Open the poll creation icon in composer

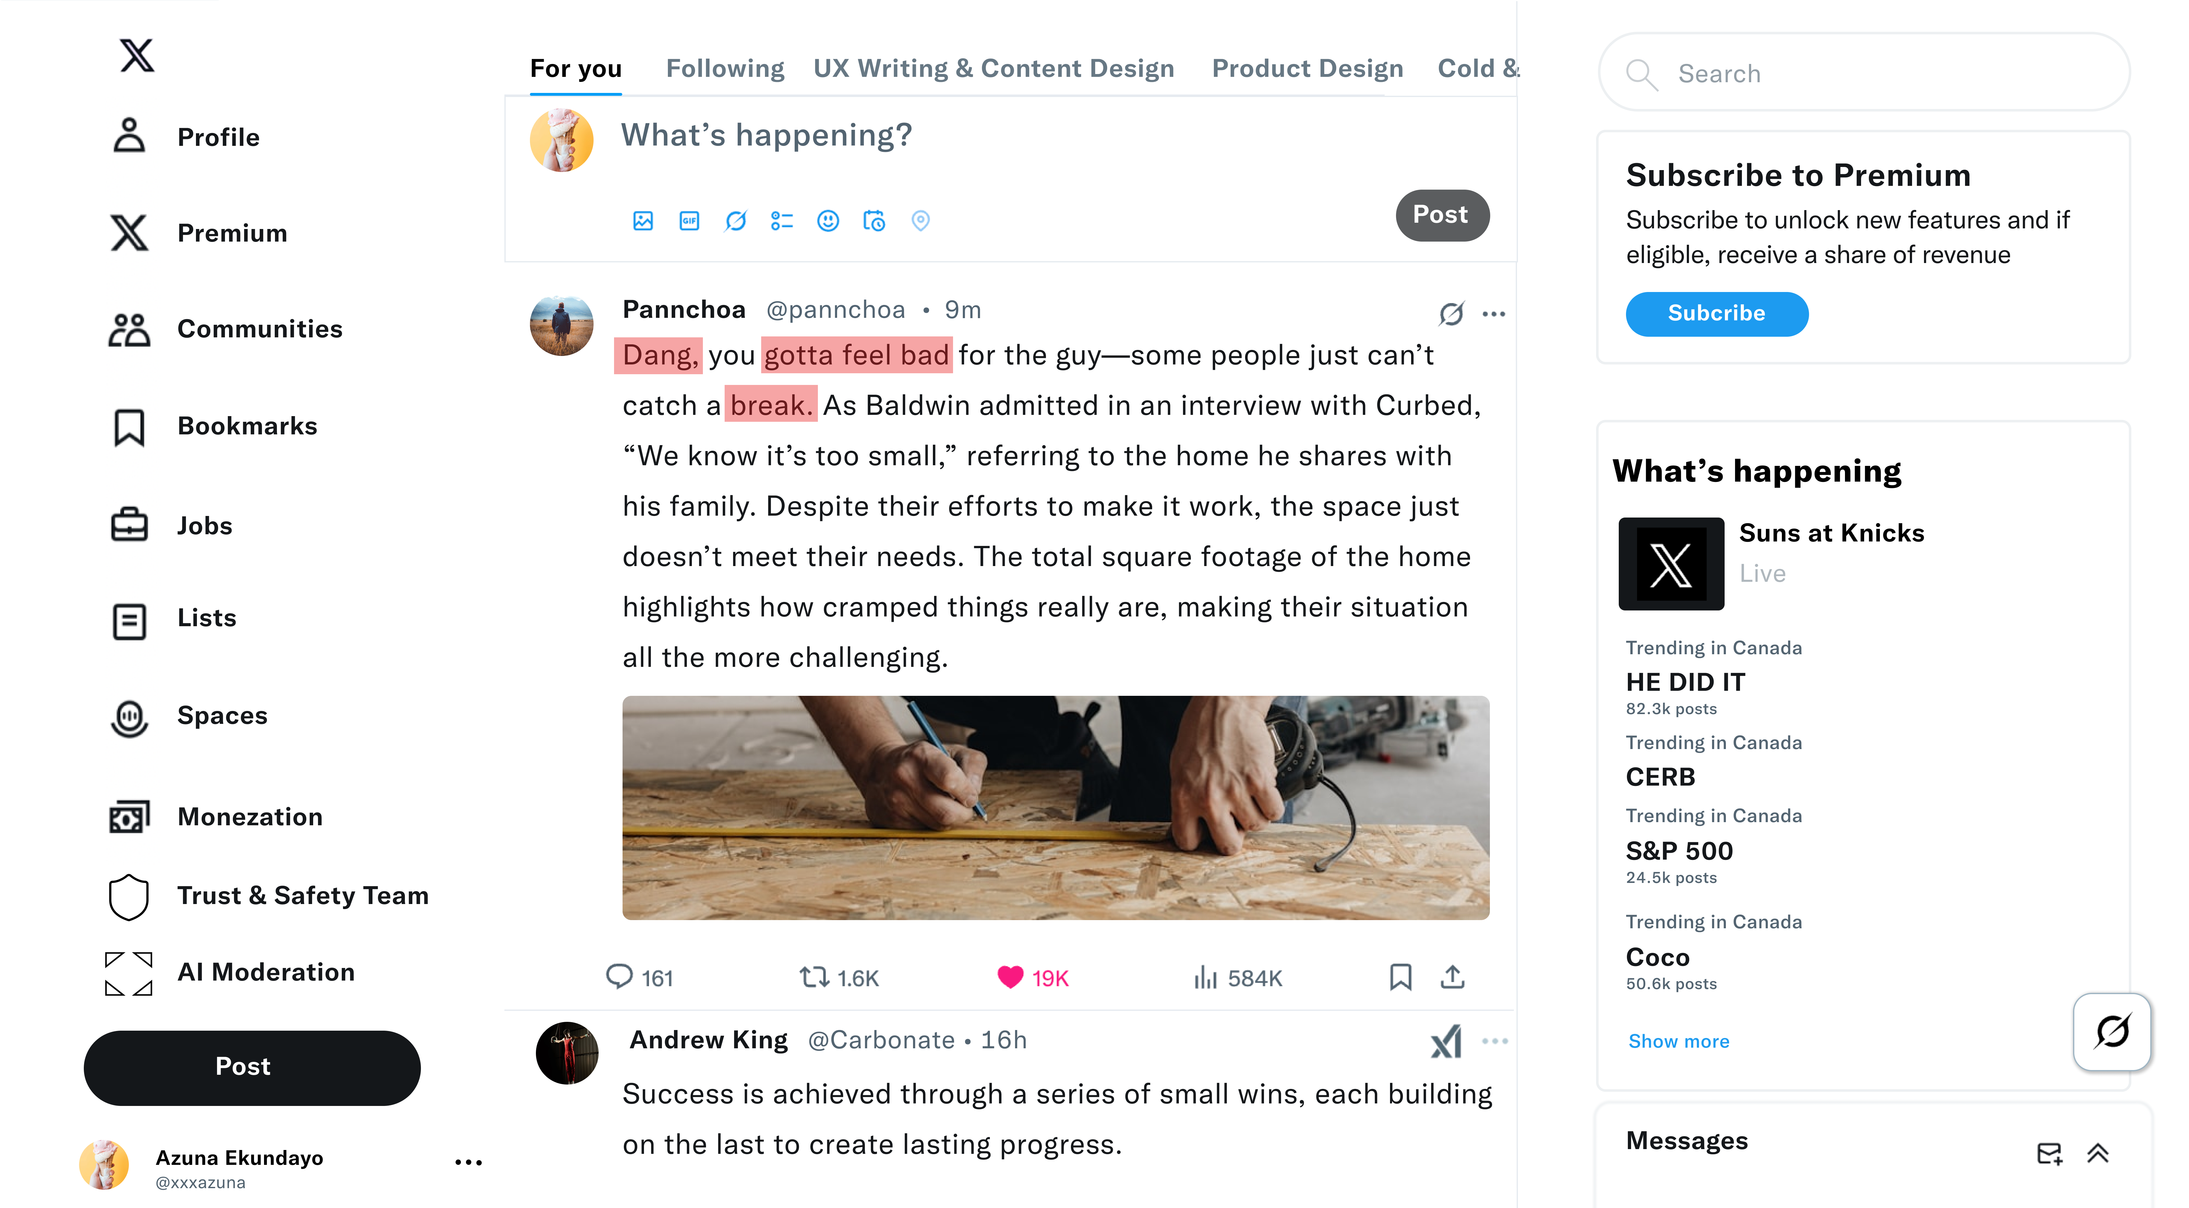click(x=782, y=221)
